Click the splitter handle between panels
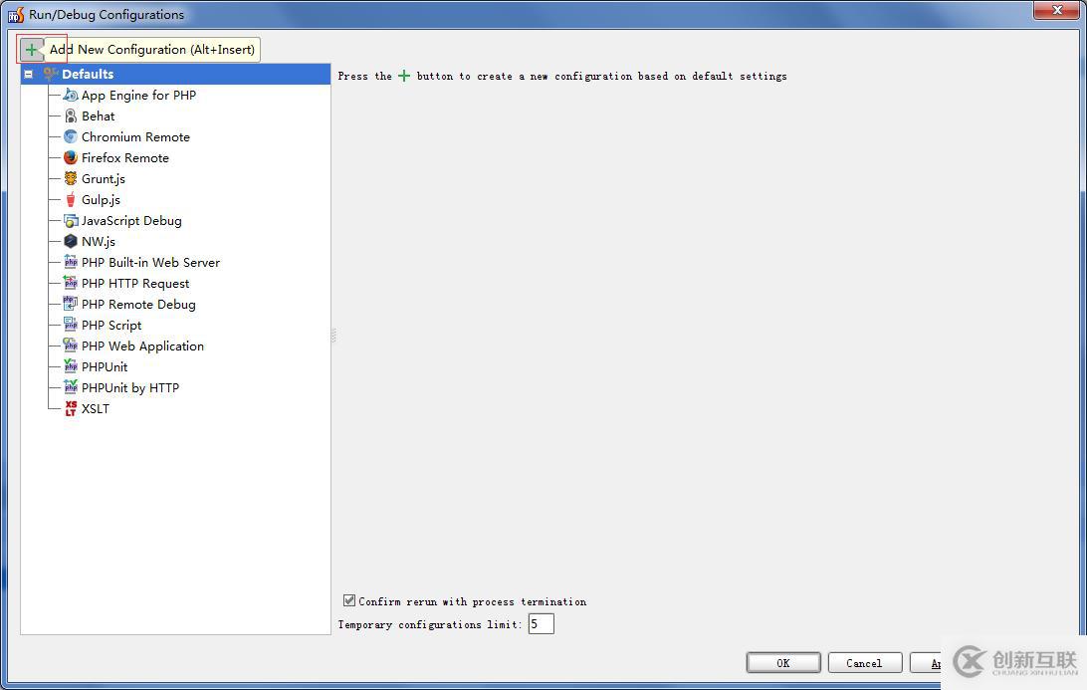 point(333,337)
